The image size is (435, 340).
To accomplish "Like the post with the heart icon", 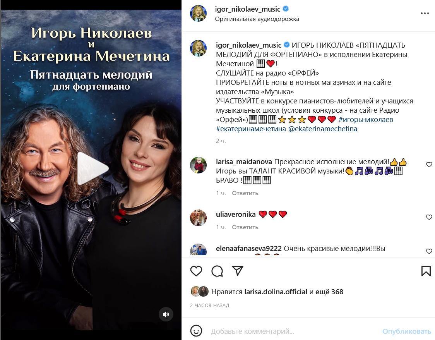I will (x=196, y=271).
